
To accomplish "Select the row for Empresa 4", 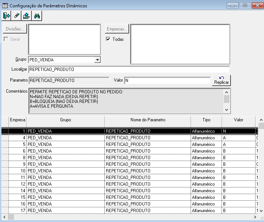I will tap(130, 138).
